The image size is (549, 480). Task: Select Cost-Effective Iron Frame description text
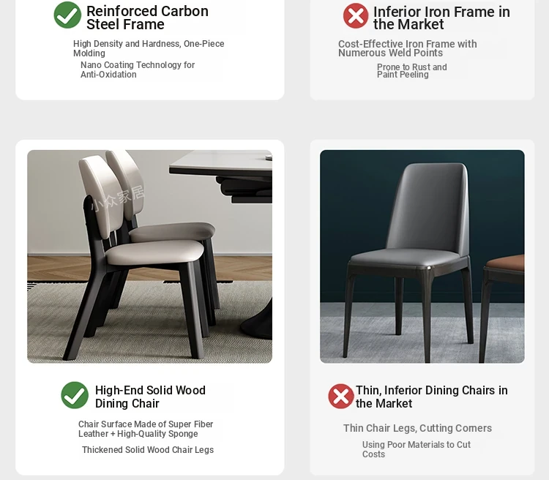pyautogui.click(x=408, y=48)
